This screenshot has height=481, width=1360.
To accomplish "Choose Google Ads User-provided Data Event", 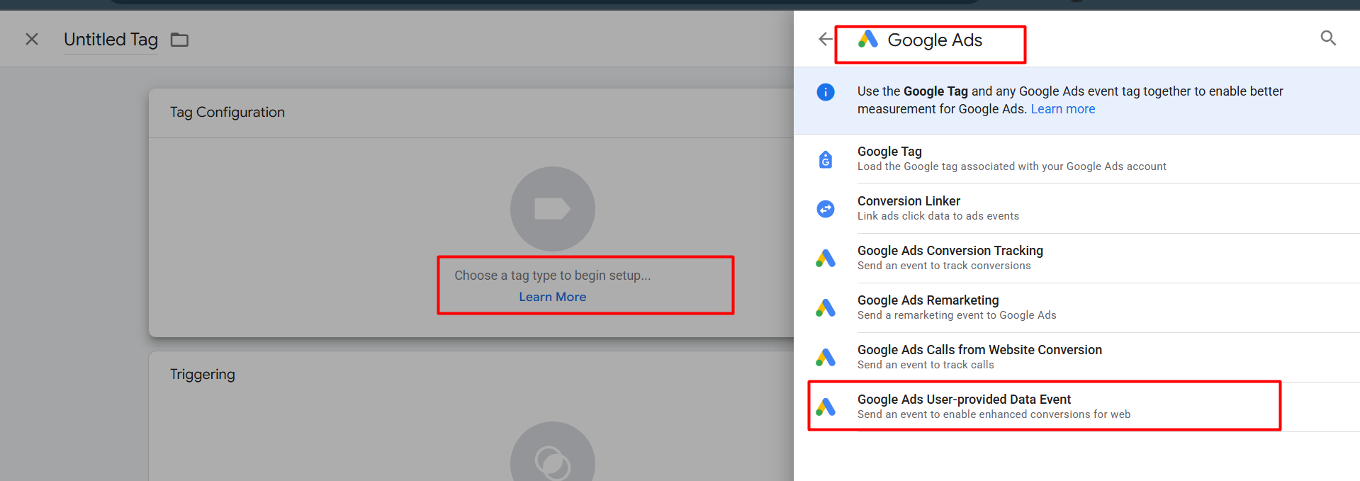I will pyautogui.click(x=964, y=400).
